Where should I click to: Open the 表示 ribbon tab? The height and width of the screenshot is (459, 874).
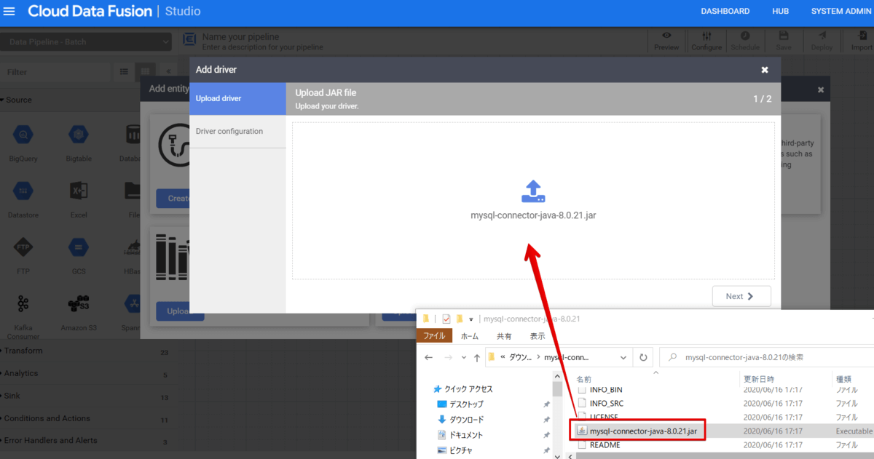coord(538,336)
